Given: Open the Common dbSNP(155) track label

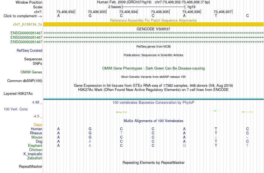Looking at the screenshot, I should pos(25,81).
